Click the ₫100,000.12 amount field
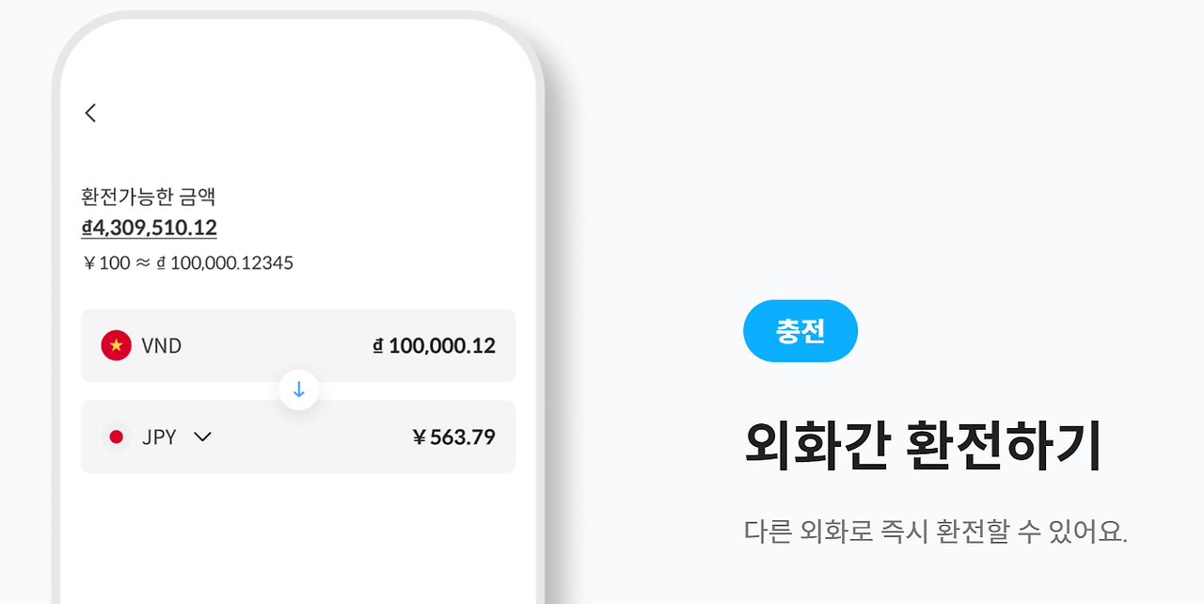The image size is (1204, 604). [435, 345]
